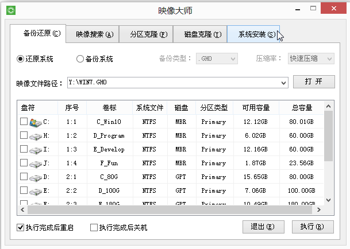Screen dimensions: 350x249
Task: Switch to the 映像搜索 tab
Action: (94, 34)
